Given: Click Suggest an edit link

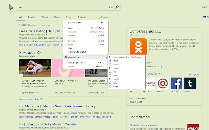Looking at the screenshot, I should tap(136, 102).
